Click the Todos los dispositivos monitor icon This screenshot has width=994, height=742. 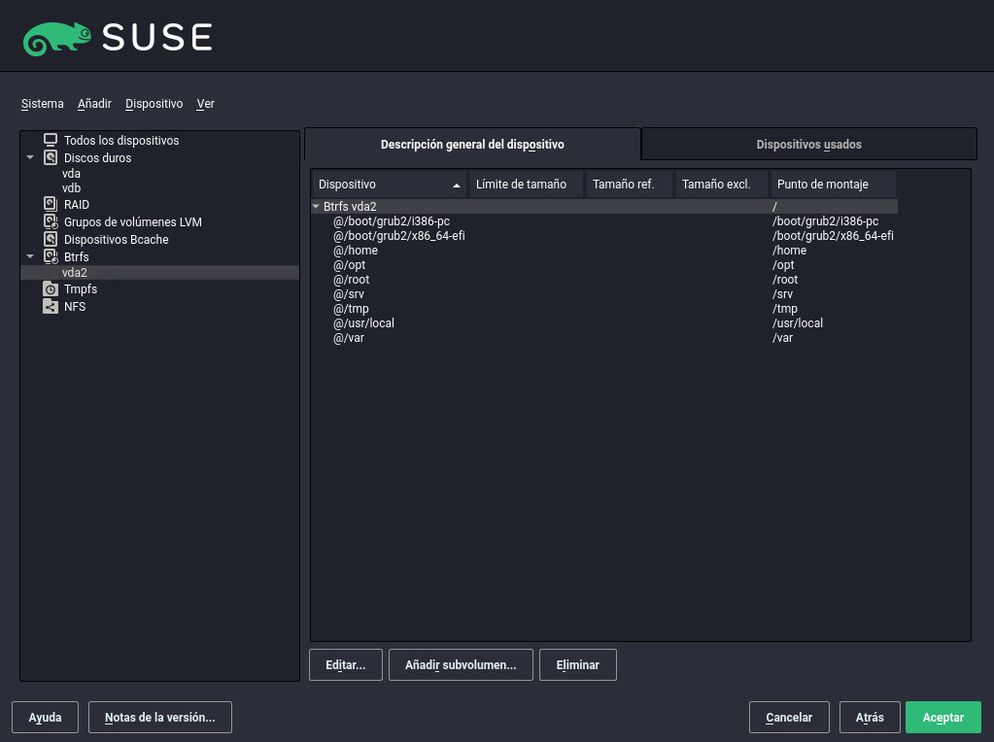point(51,141)
